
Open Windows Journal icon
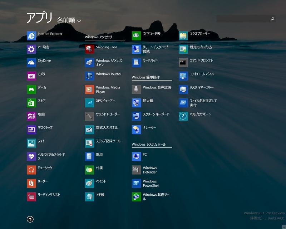click(x=89, y=76)
